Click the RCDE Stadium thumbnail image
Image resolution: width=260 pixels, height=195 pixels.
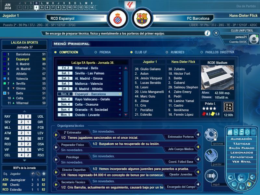217,78
